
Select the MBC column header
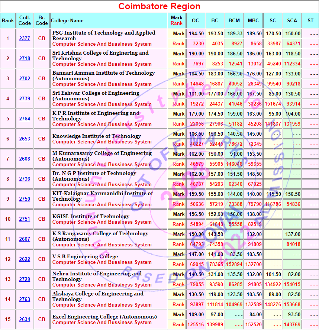click(x=253, y=21)
